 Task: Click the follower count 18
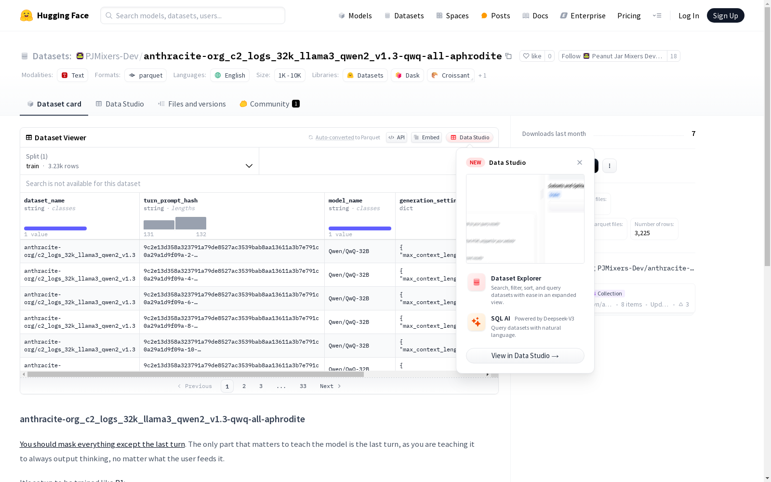pyautogui.click(x=674, y=56)
